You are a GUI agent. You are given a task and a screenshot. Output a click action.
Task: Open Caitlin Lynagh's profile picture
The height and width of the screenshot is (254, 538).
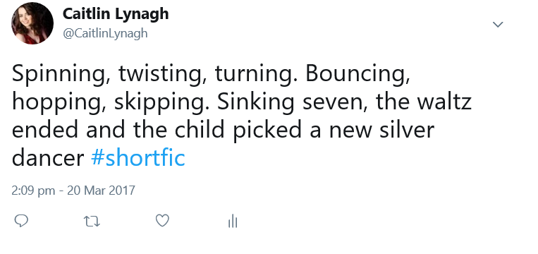[32, 23]
